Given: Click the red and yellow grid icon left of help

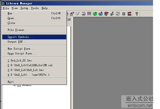Looking at the screenshot, I should tap(129, 14).
